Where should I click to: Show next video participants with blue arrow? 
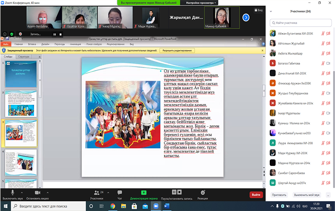click(246, 17)
